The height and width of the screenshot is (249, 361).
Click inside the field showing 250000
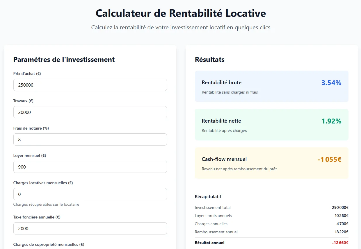point(90,85)
